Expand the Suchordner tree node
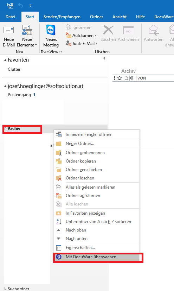Screen dimensions: 174x291 pos(5,289)
